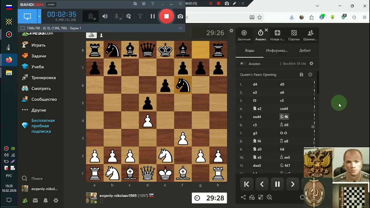Click the Stockfish 18 Lite label
370x208 pixels.
point(294,64)
